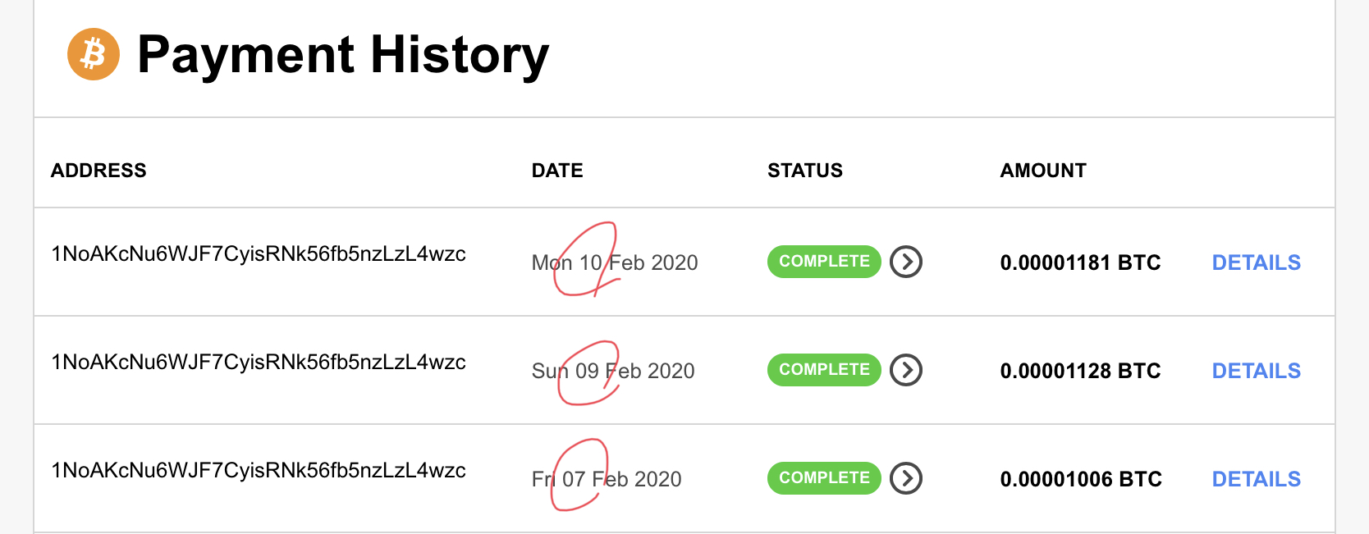The width and height of the screenshot is (1369, 534).
Task: Click arrow icon for Mon 10 Feb payment
Action: [906, 262]
